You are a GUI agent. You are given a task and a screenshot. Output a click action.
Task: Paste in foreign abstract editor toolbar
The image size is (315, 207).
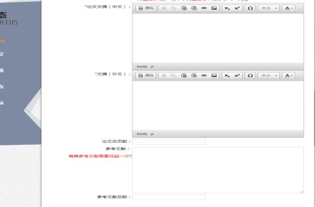pyautogui.click(x=184, y=75)
